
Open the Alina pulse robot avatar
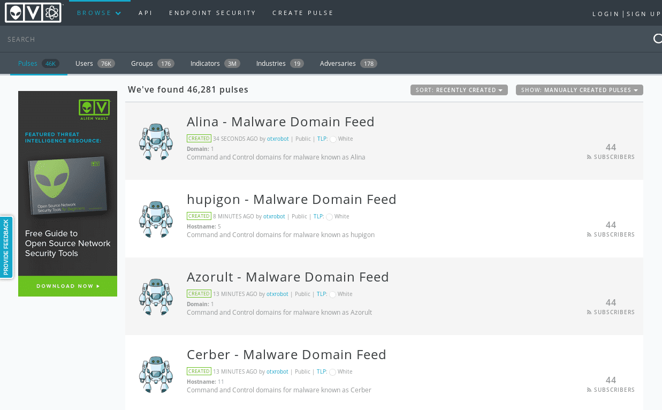[156, 142]
